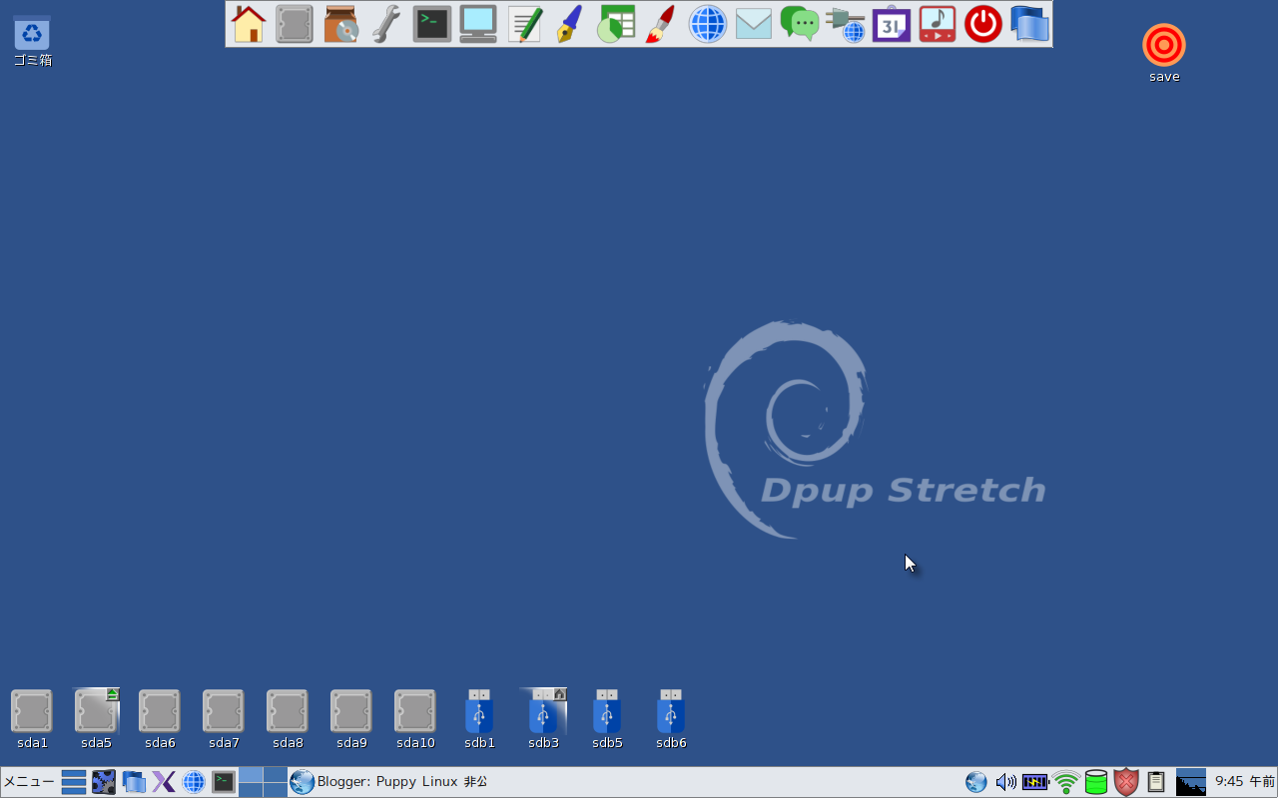Viewport: 1278px width, 798px height.
Task: Open the volume control speaker in the tray
Action: [x=1006, y=782]
